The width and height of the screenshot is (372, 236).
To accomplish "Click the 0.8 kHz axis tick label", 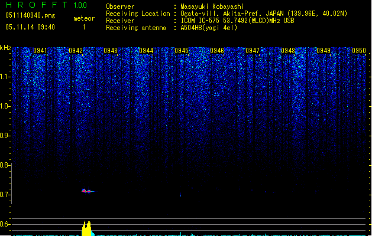I will [5, 165].
